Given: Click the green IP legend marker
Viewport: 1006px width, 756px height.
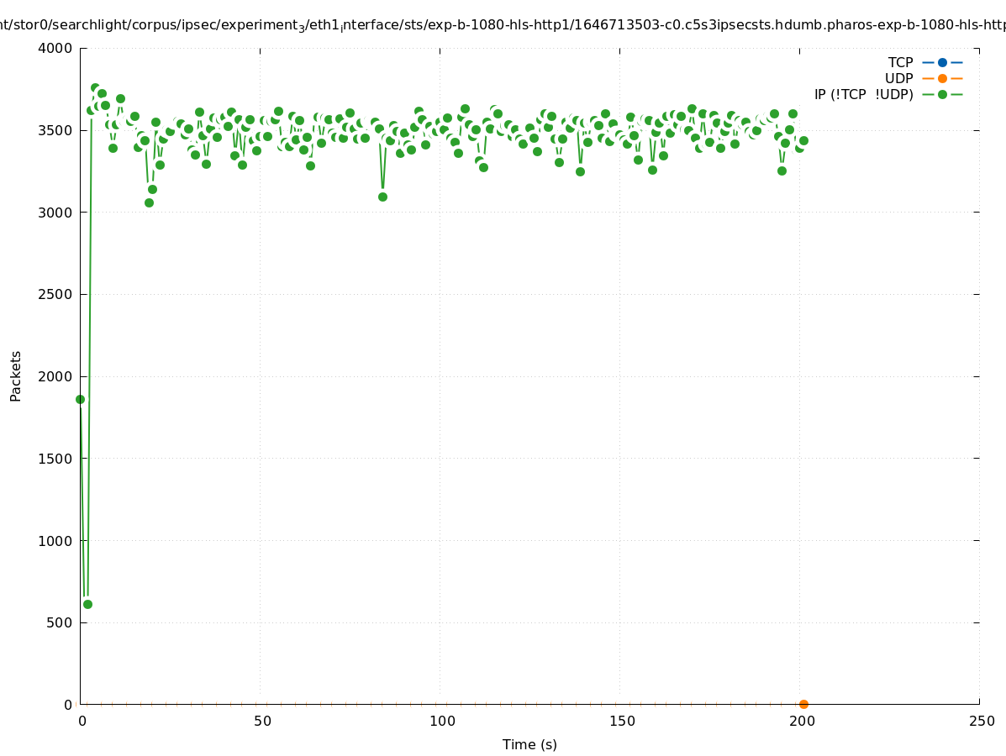Looking at the screenshot, I should coord(942,94).
